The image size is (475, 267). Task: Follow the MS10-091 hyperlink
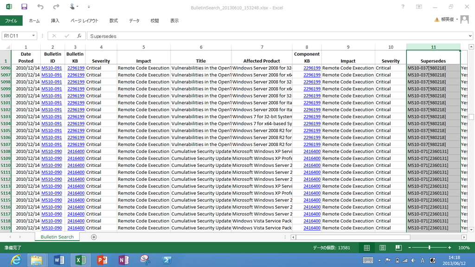[x=51, y=68]
